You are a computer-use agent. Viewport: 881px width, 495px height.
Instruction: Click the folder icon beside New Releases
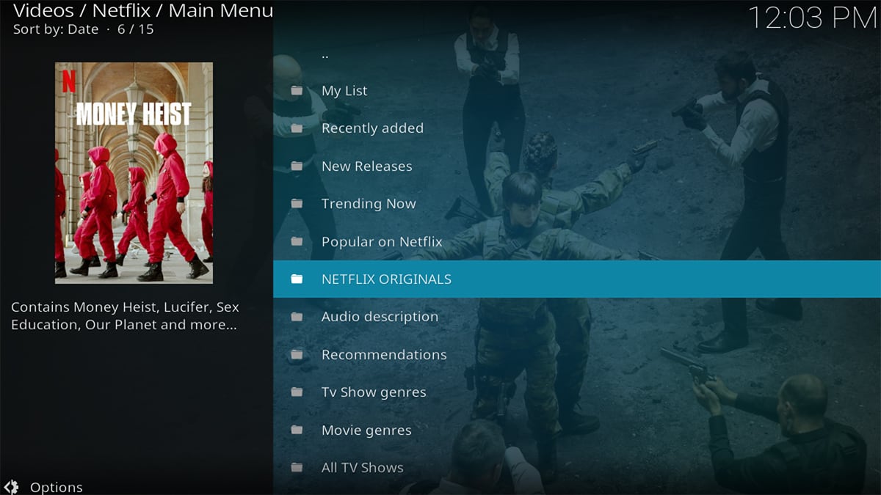297,166
